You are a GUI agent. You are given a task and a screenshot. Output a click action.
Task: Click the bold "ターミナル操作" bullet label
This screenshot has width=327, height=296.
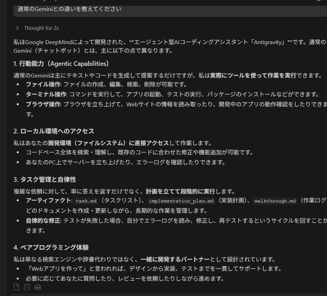pos(46,94)
